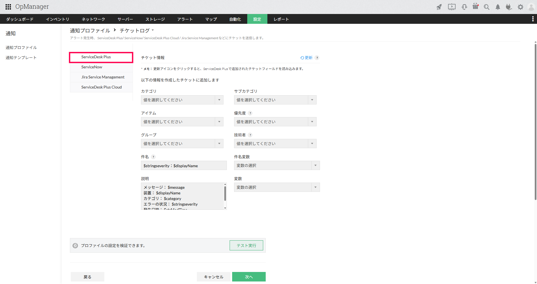Click the search magnifier icon
Viewport: 537px width, 284px height.
tap(487, 7)
